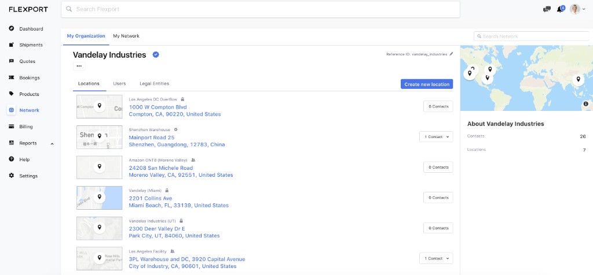This screenshot has width=593, height=275.
Task: Open the Products tag icon
Action: pos(12,94)
